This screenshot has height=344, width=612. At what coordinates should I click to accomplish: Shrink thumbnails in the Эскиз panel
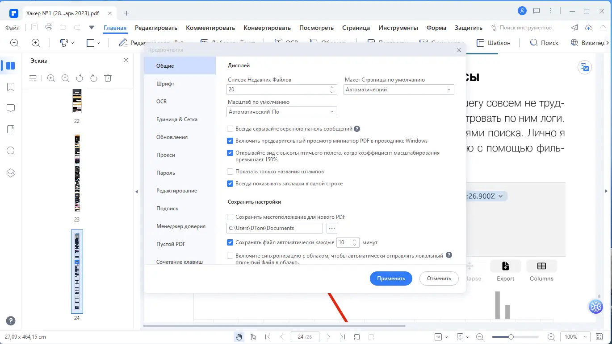[x=65, y=78]
